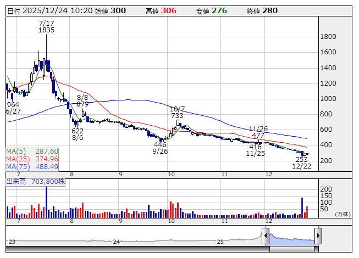Click the left range handle in the navigator
The image size is (359, 258).
(x=266, y=235)
